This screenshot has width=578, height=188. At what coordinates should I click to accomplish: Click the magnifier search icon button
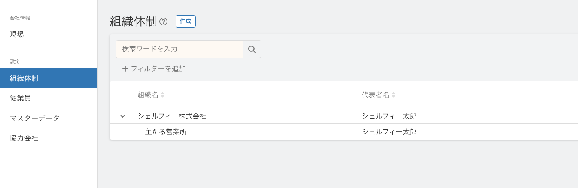[252, 49]
